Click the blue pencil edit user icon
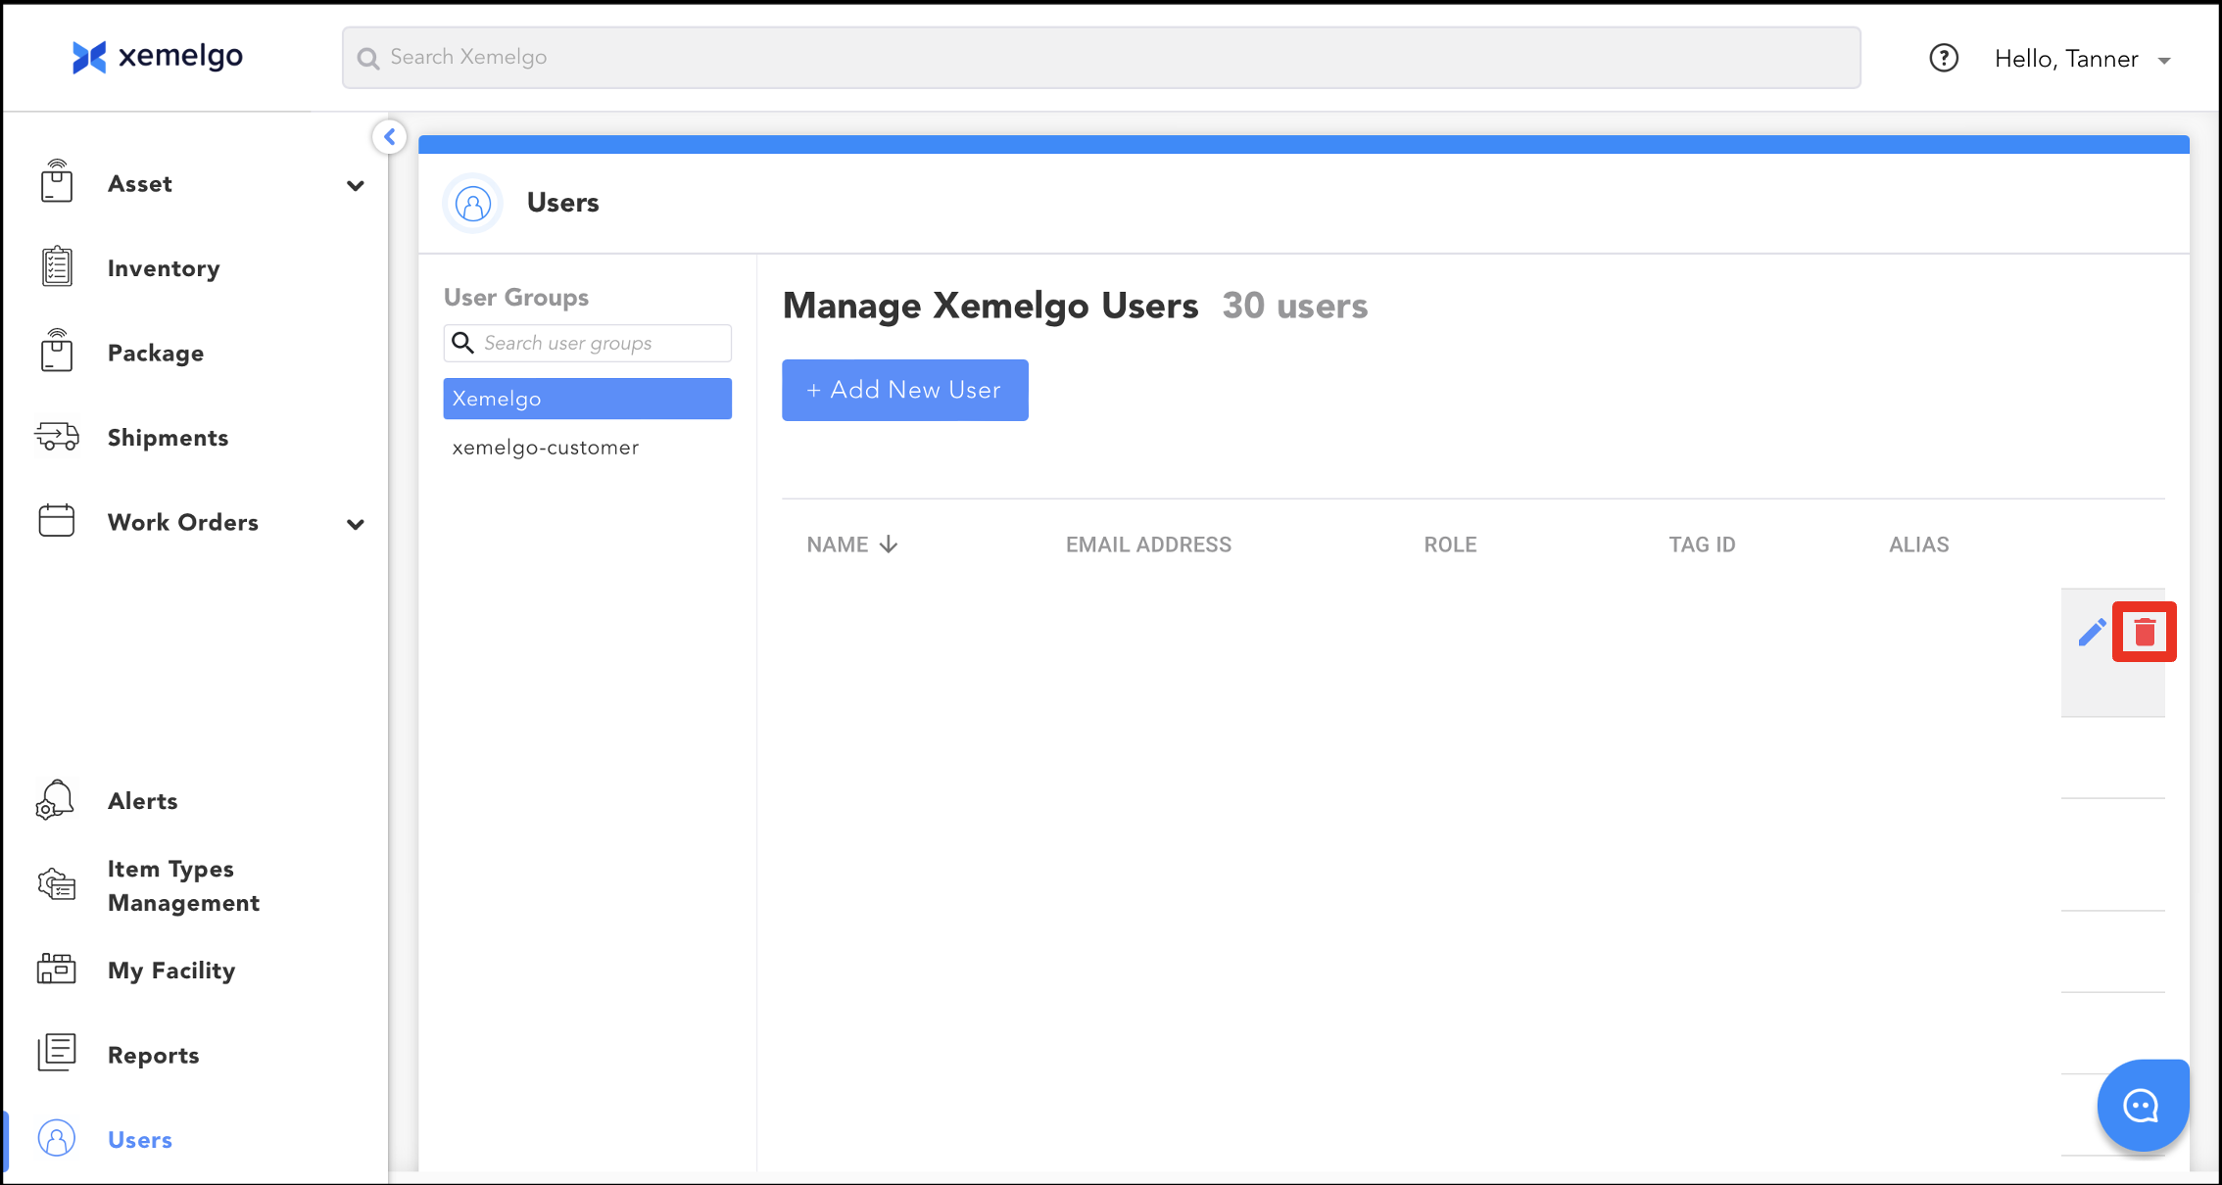 [2092, 633]
